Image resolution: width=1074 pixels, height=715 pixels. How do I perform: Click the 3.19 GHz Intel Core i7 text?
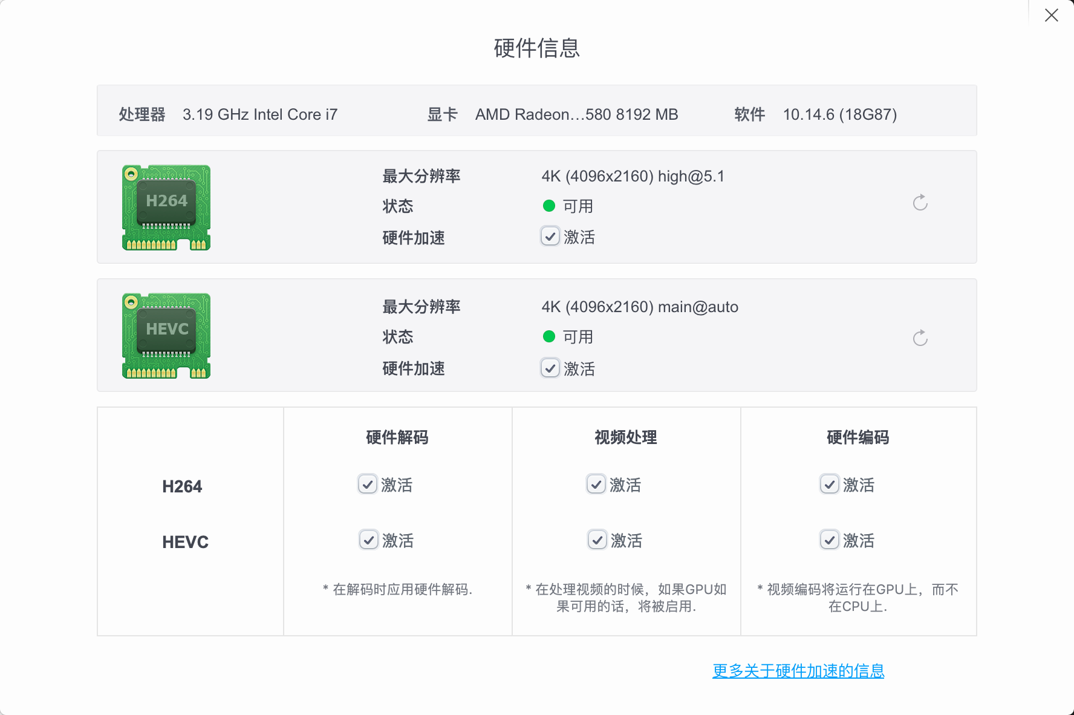260,114
